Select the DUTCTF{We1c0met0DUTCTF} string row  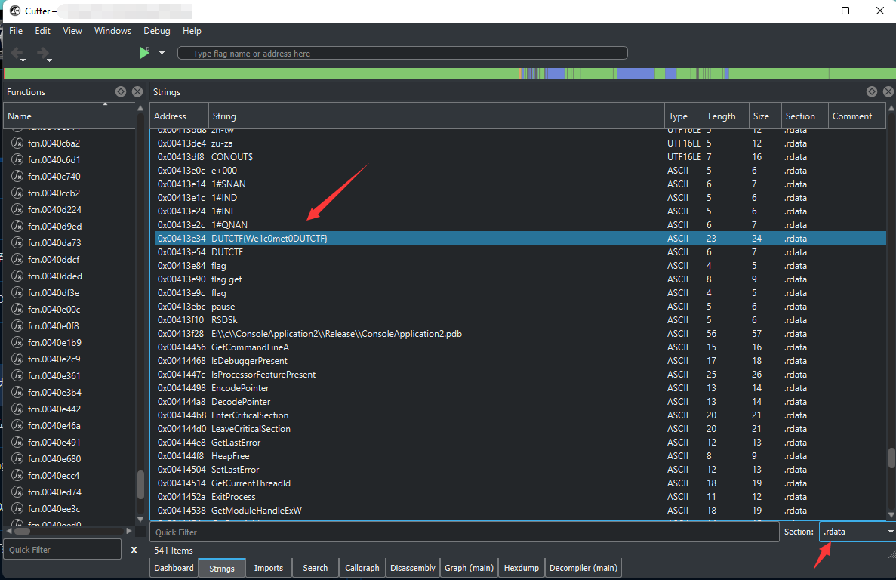pos(521,239)
